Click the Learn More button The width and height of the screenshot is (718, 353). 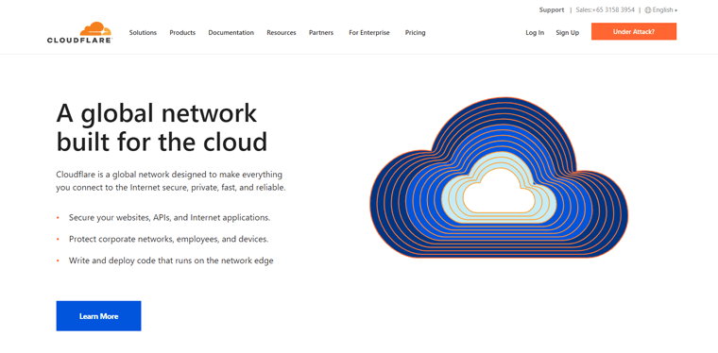click(98, 316)
